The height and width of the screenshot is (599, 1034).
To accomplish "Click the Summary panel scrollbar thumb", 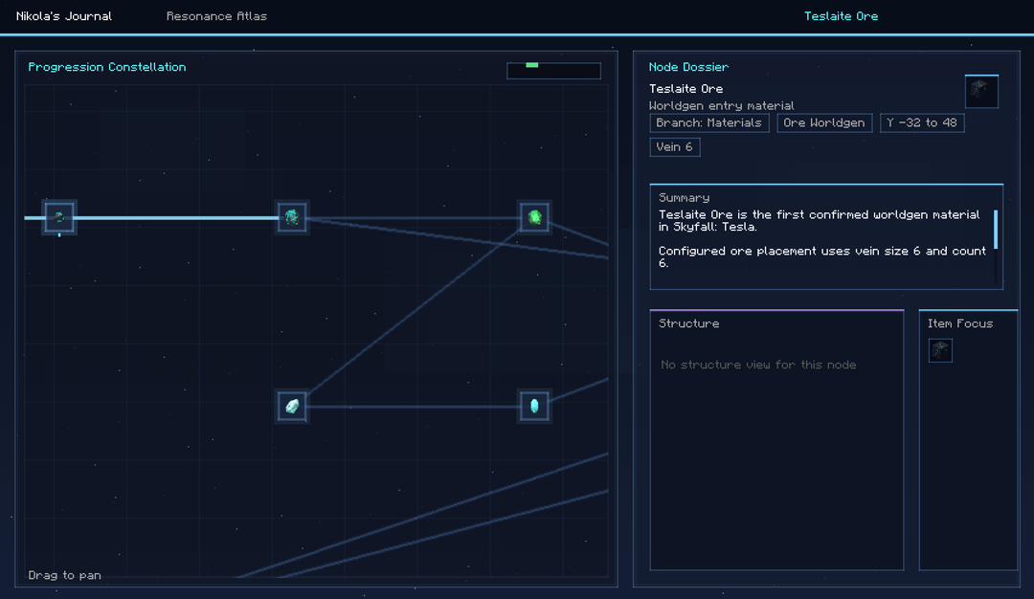I will click(996, 230).
